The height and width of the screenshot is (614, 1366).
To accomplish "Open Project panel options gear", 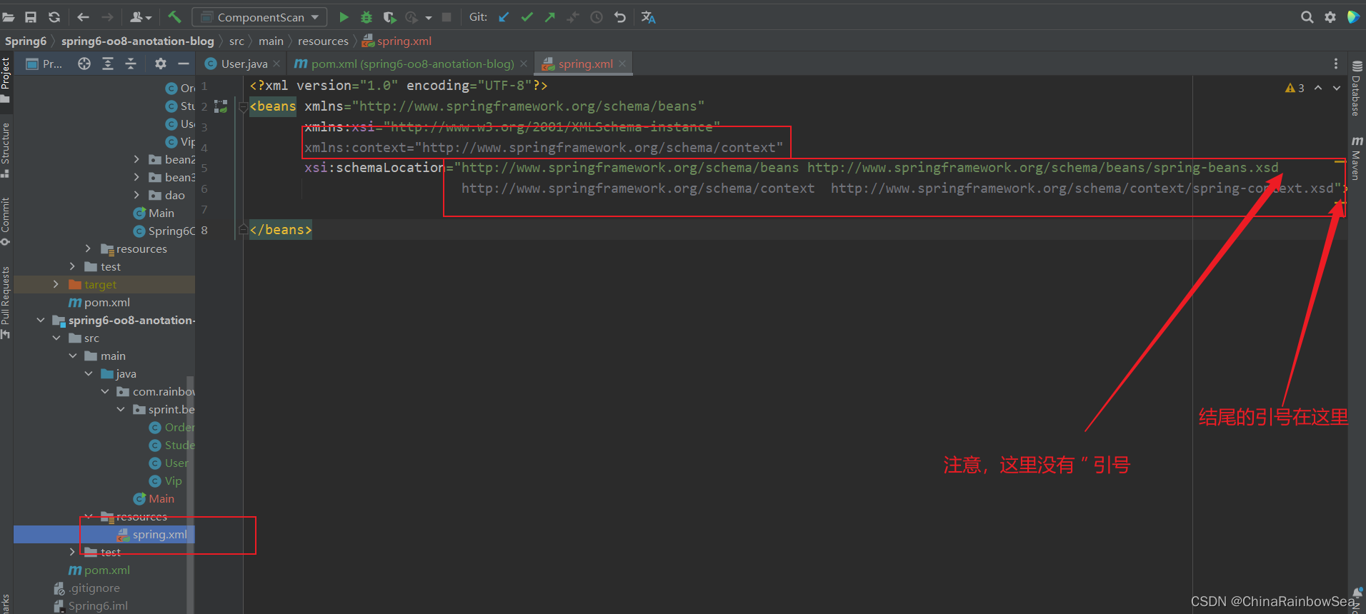I will coord(161,64).
